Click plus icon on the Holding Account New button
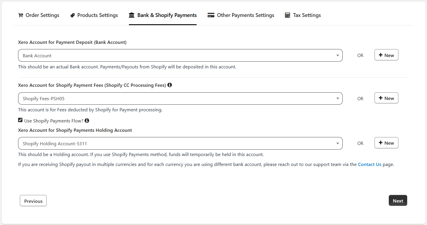Screen dimensions: 427x225 [380, 143]
